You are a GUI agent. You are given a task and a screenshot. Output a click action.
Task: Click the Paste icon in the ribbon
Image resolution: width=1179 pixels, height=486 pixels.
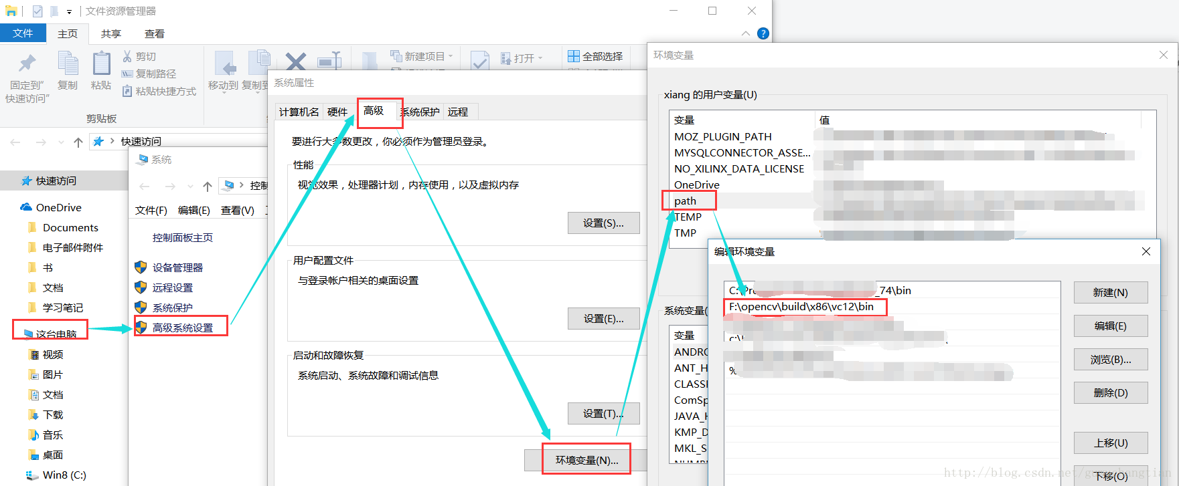coord(101,64)
